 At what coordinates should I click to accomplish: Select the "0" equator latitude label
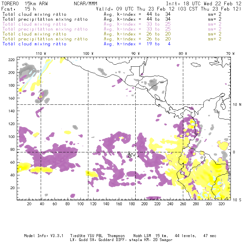click(234, 152)
